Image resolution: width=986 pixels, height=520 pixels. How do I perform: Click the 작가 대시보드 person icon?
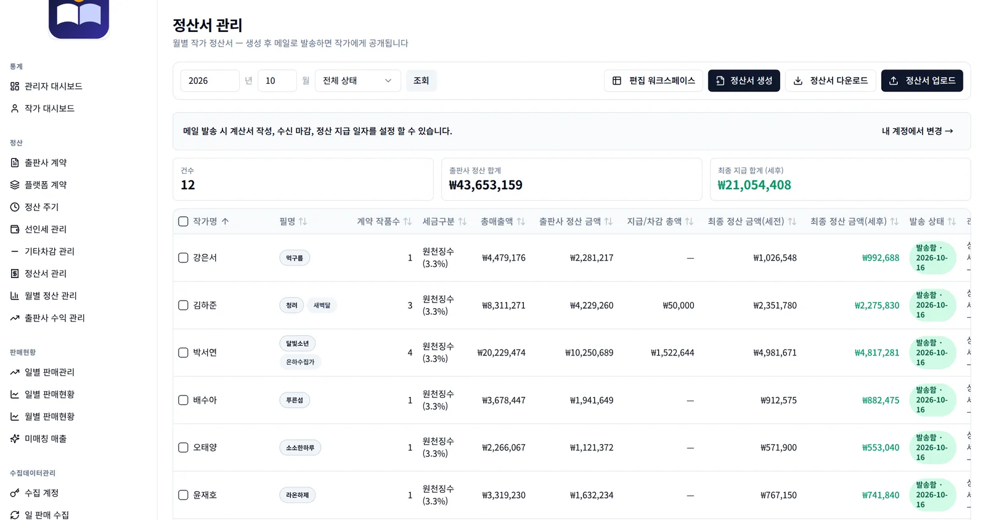pyautogui.click(x=15, y=108)
